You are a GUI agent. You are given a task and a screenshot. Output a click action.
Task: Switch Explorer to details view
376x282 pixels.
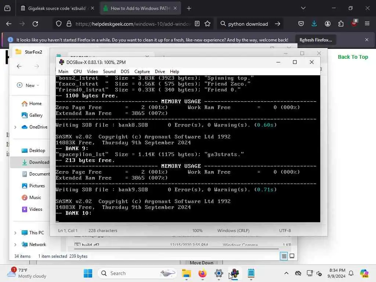(x=284, y=256)
